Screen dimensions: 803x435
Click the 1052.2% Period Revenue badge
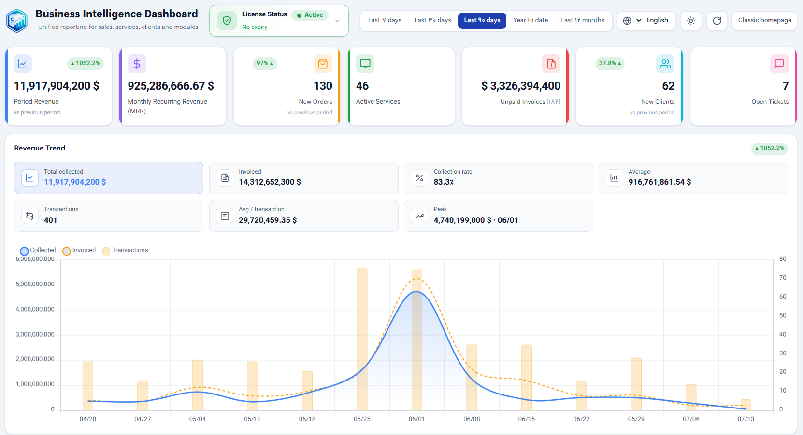tap(85, 63)
